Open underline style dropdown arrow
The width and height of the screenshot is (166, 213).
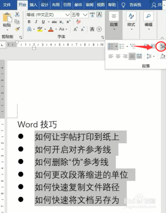coord(49,22)
